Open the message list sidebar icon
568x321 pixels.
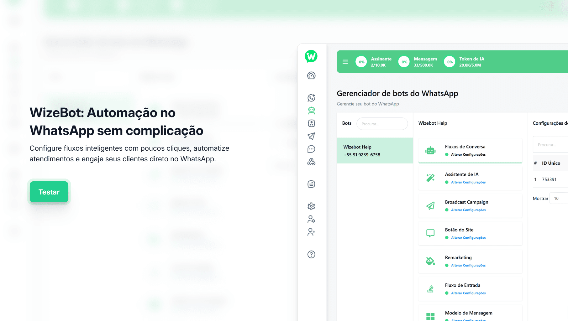[x=311, y=184]
